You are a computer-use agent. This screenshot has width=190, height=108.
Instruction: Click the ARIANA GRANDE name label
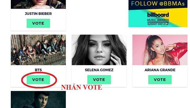160,70
